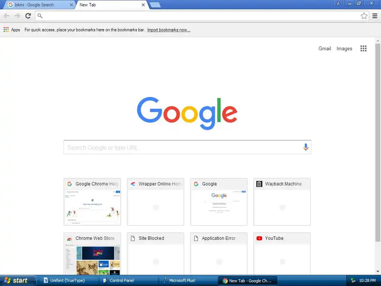Click the system tray network icon
The image size is (381, 286).
point(353,280)
